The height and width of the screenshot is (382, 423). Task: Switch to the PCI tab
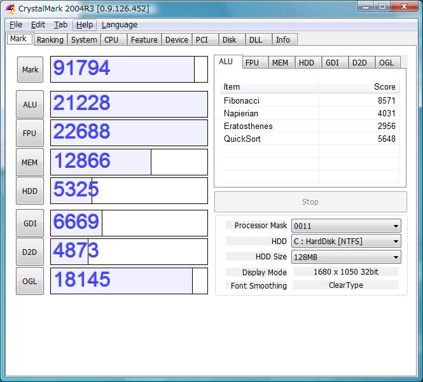click(x=205, y=40)
